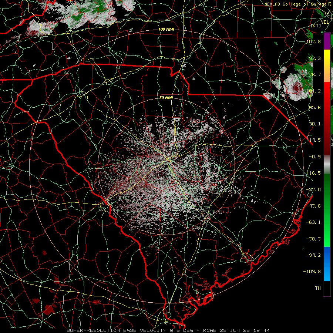
Task: Select the gray near-zero color bar segment
Action: coord(327,165)
